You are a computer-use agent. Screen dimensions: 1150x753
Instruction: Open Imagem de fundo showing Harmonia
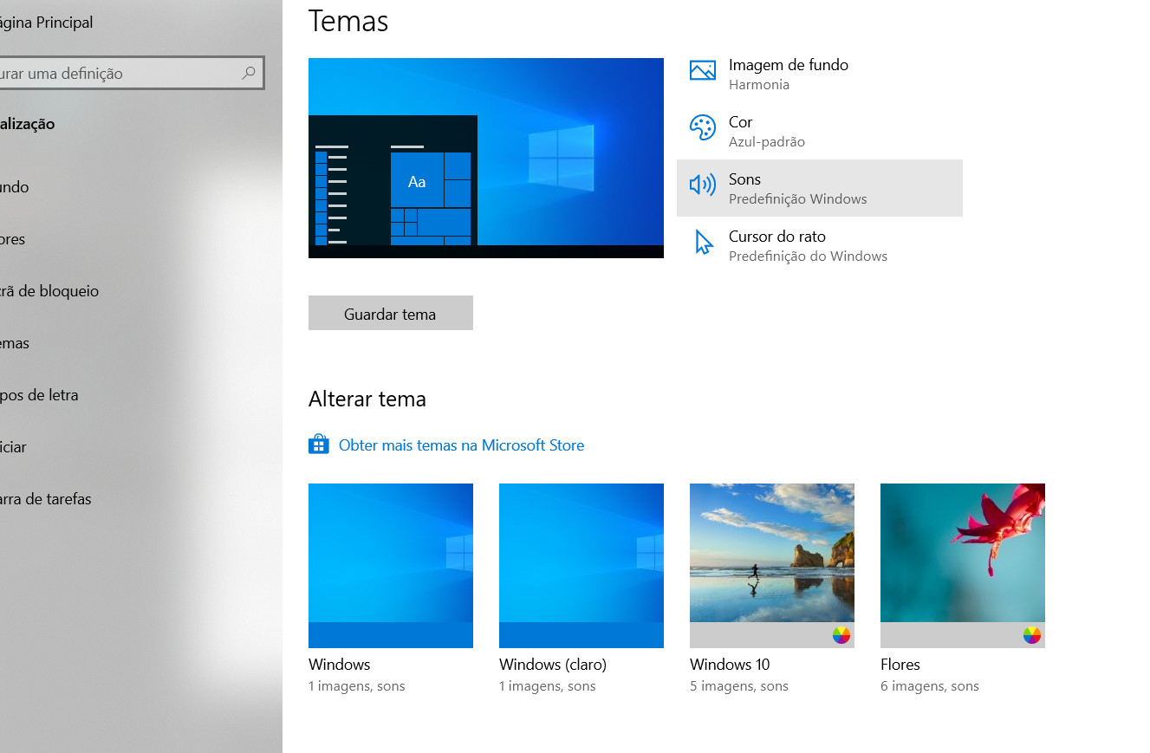(x=790, y=74)
